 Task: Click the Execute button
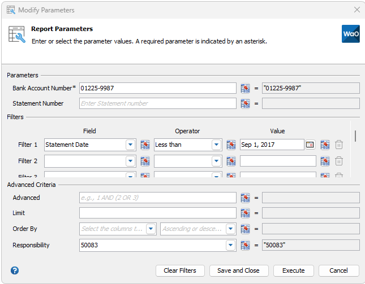(293, 270)
